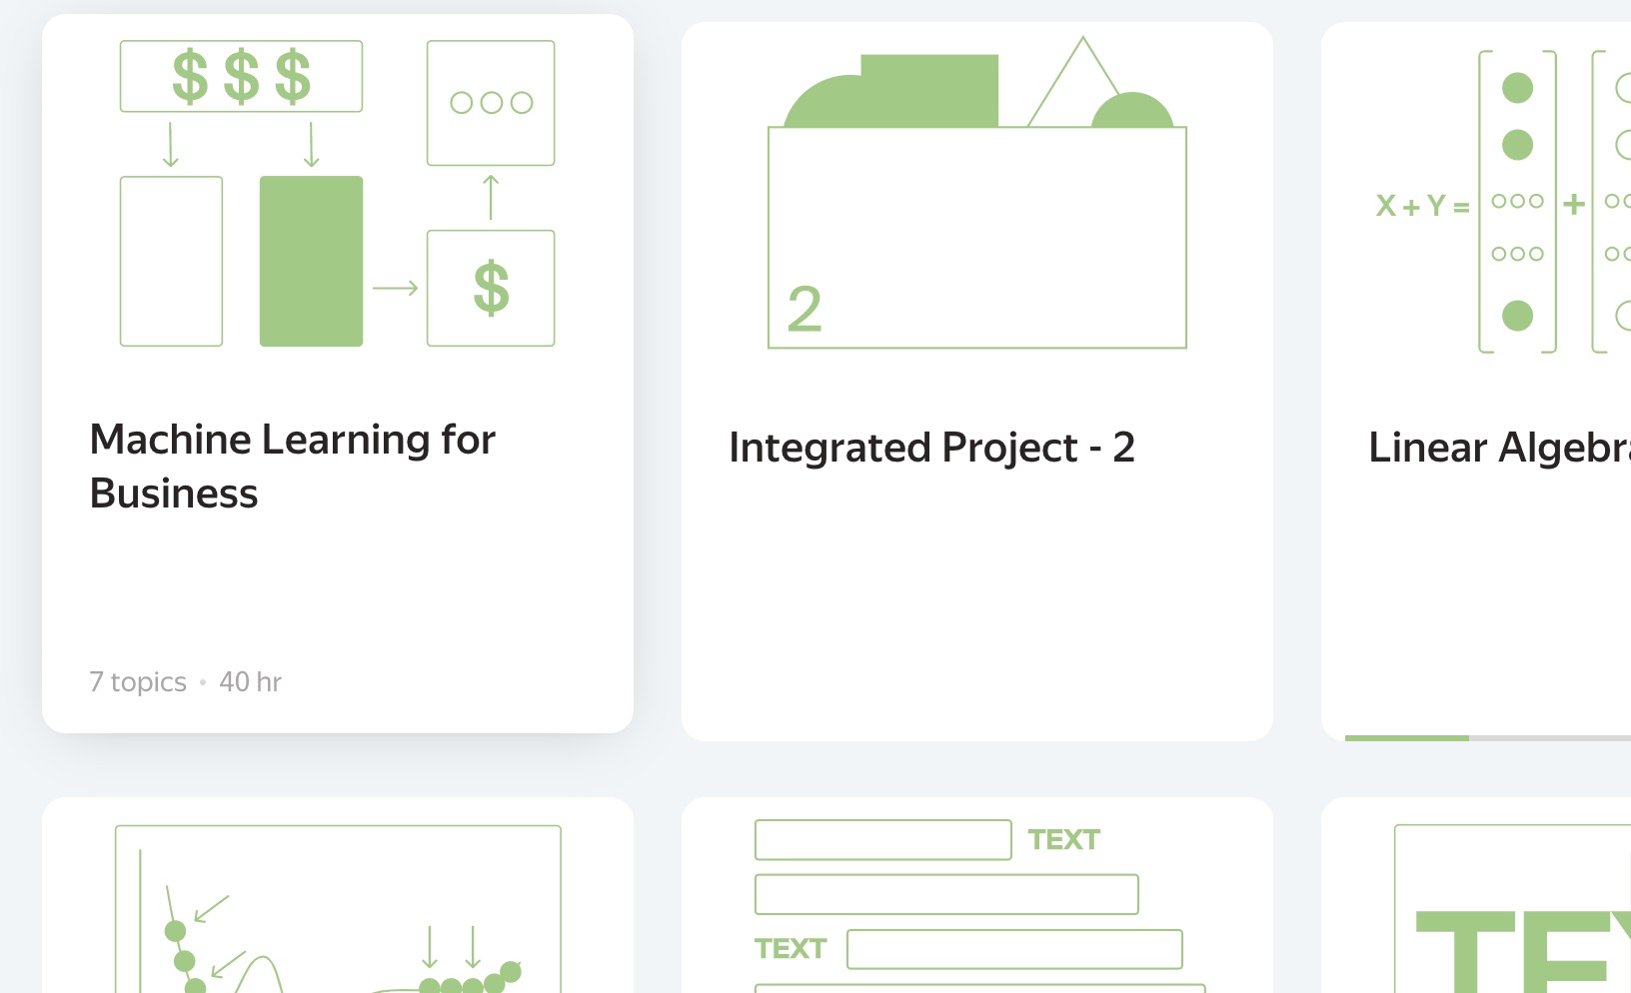The image size is (1631, 993).
Task: Click the X + Y = formula
Action: [x=1421, y=206]
